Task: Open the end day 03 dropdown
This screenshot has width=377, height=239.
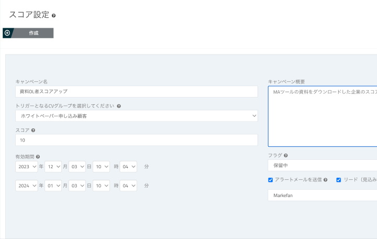Action: click(77, 186)
